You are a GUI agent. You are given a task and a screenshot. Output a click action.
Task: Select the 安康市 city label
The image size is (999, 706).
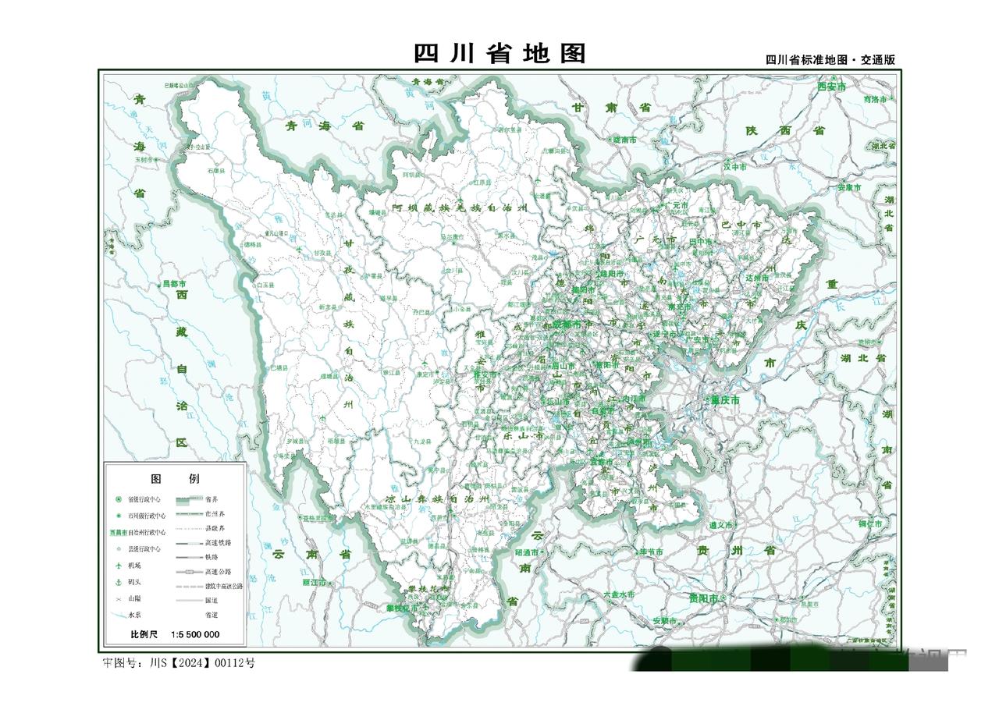click(849, 187)
